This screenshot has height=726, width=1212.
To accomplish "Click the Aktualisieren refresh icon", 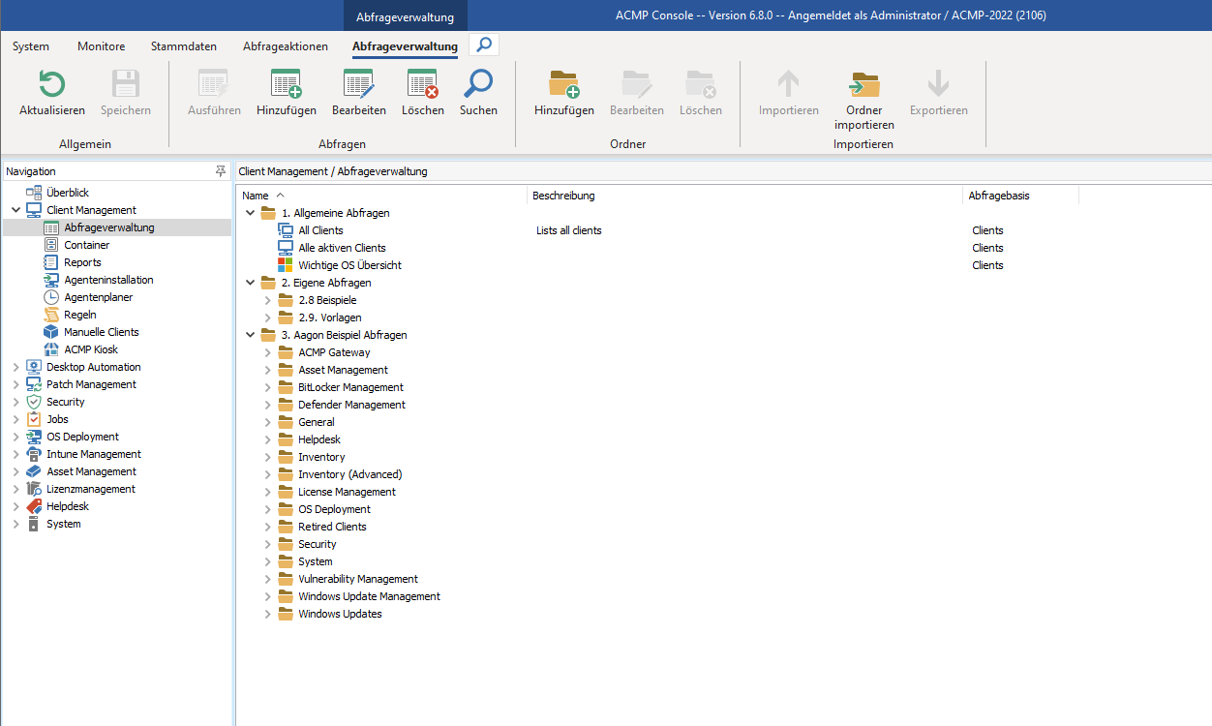I will [51, 85].
